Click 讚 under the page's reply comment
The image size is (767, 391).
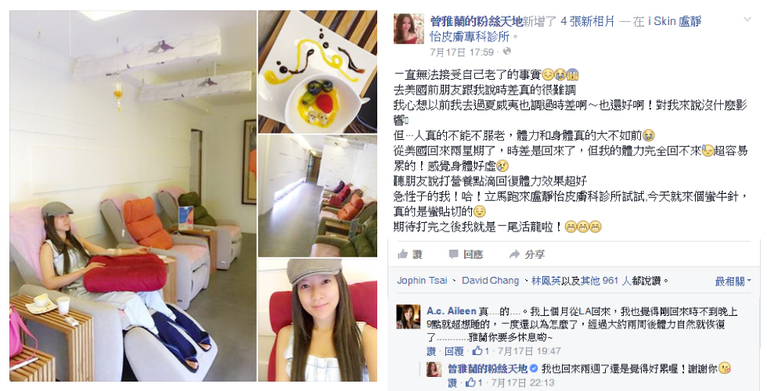[x=452, y=382]
